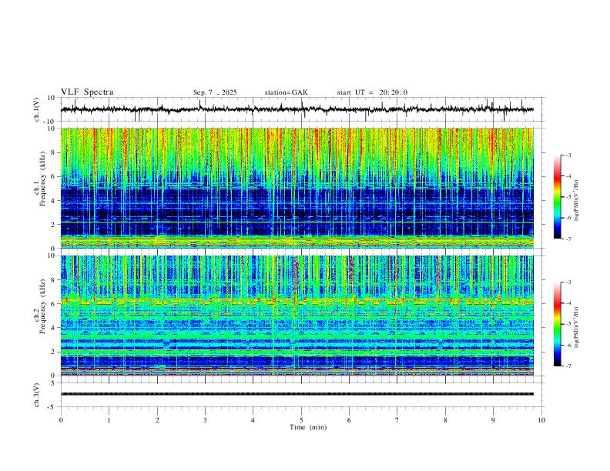The width and height of the screenshot is (610, 471).
Task: Click time axis tick label "1"
Action: (x=109, y=420)
